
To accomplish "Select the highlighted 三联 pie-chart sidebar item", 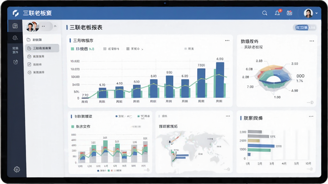I will pos(42,48).
